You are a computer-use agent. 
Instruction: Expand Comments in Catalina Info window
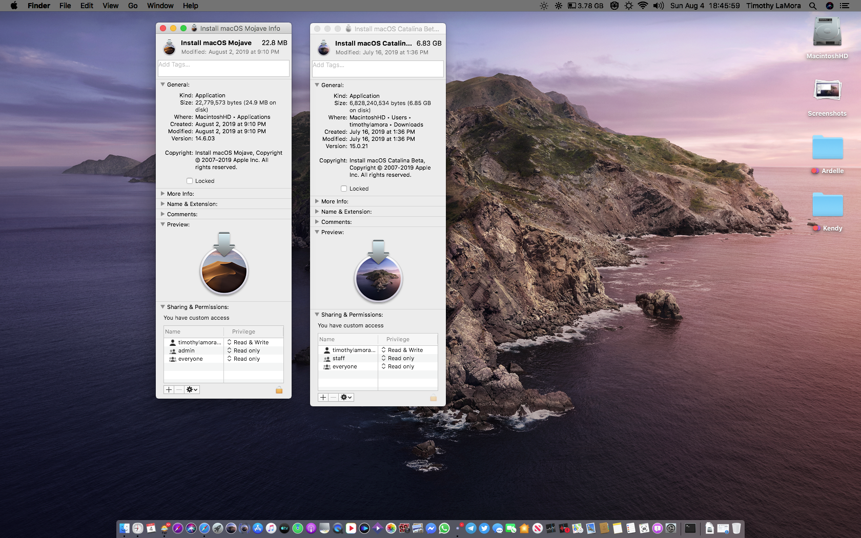pyautogui.click(x=317, y=222)
